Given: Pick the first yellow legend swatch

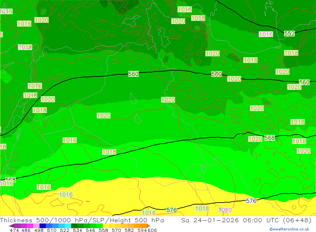Looking at the screenshot, I should tap(106, 226).
